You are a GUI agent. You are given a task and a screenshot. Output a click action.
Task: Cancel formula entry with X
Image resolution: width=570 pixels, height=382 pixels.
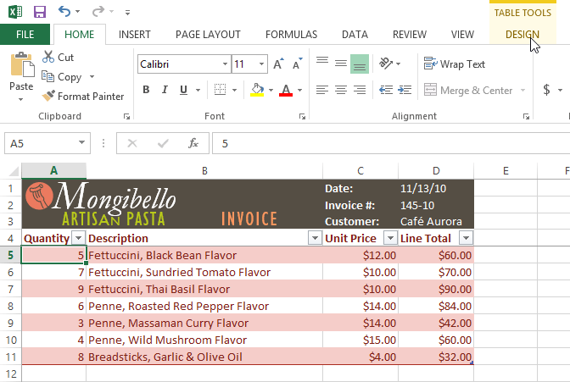click(x=132, y=143)
